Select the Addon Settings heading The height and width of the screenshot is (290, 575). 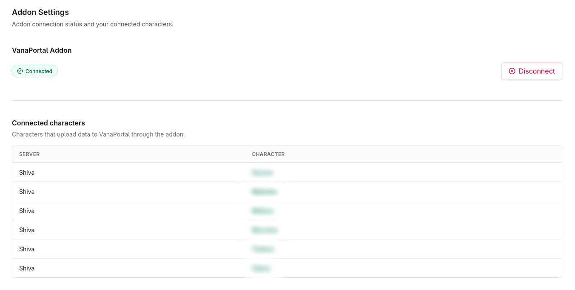click(x=40, y=12)
